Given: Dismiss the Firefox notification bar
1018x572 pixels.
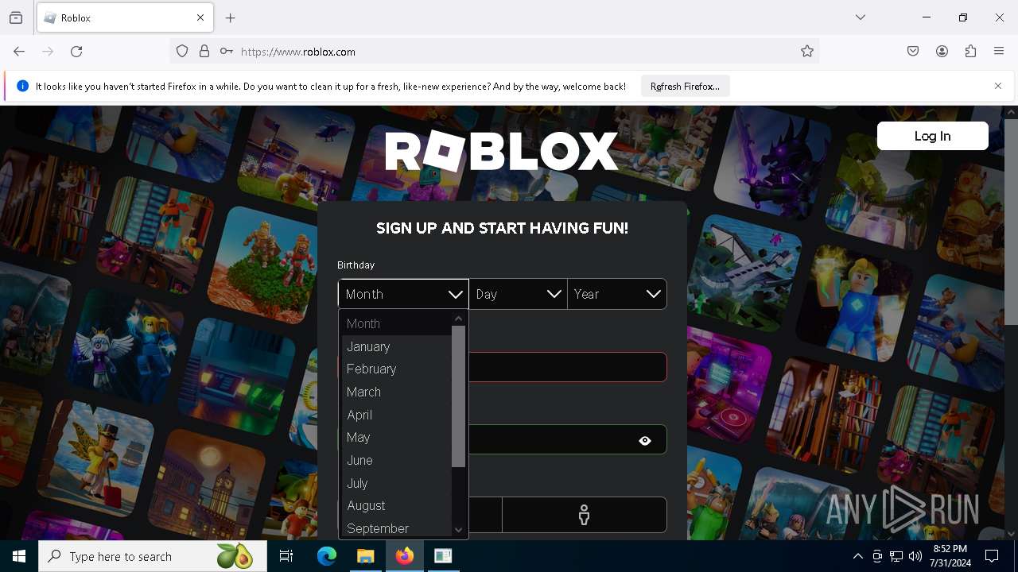Looking at the screenshot, I should [x=998, y=86].
